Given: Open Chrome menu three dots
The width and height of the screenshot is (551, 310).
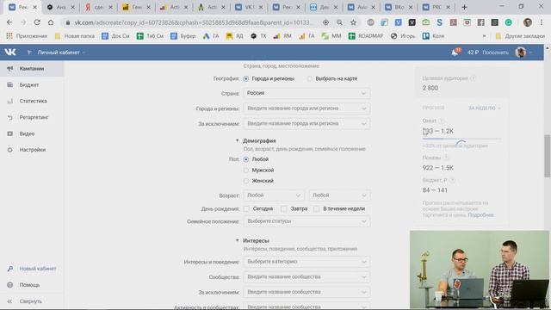Looking at the screenshot, I should click(x=542, y=22).
